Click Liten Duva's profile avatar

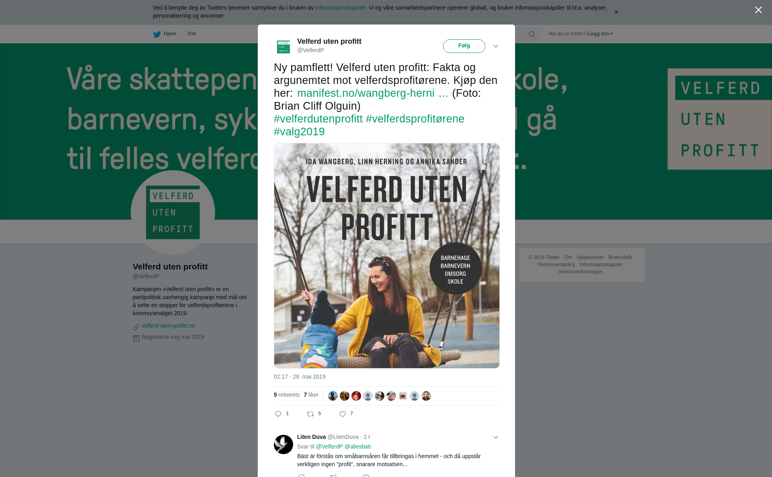[283, 444]
